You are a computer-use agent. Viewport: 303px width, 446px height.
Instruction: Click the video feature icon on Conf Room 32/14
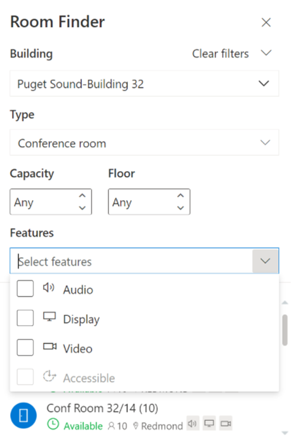tap(225, 423)
